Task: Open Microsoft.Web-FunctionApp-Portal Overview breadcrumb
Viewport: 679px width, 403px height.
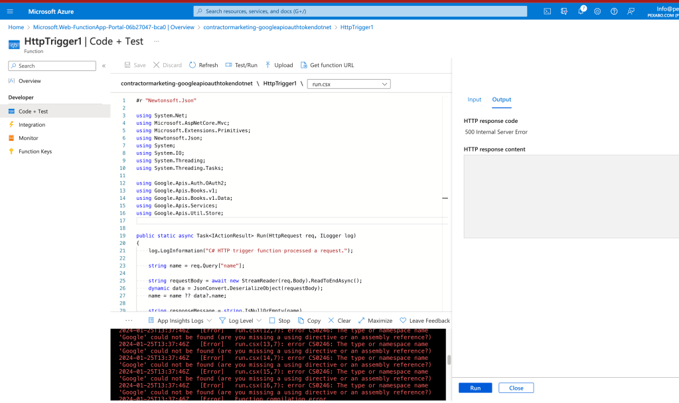Action: [x=113, y=27]
